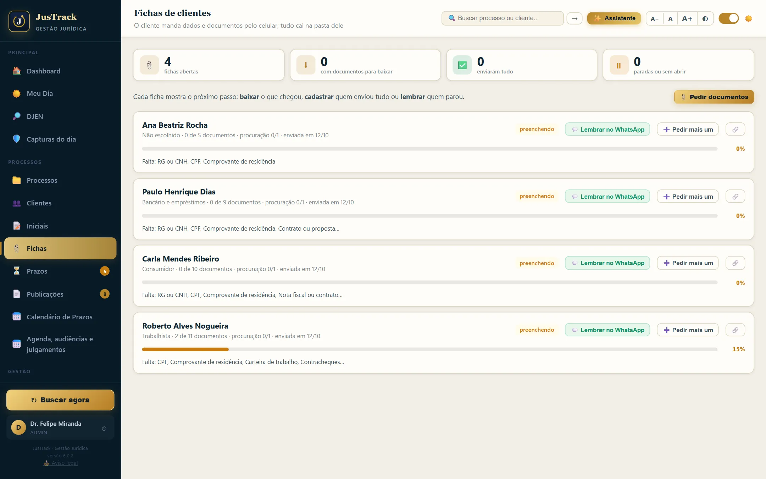The image size is (766, 479).
Task: Lembrar no WhatsApp for Ana Beatriz Rocha
Action: tap(607, 130)
